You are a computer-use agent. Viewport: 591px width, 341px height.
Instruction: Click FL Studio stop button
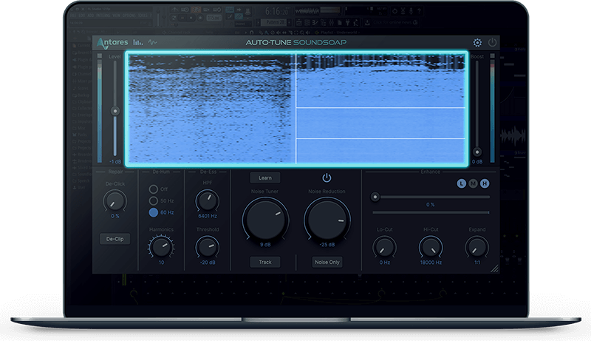pos(191,18)
